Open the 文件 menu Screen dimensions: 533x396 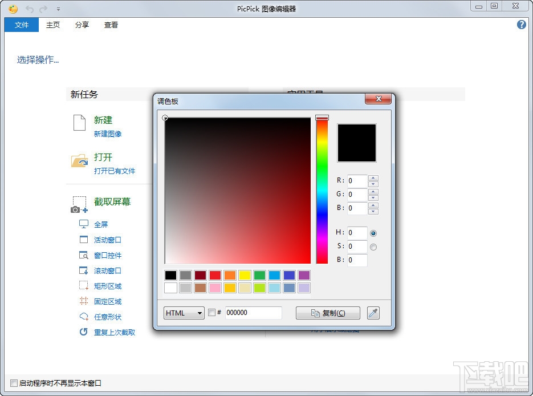(21, 25)
